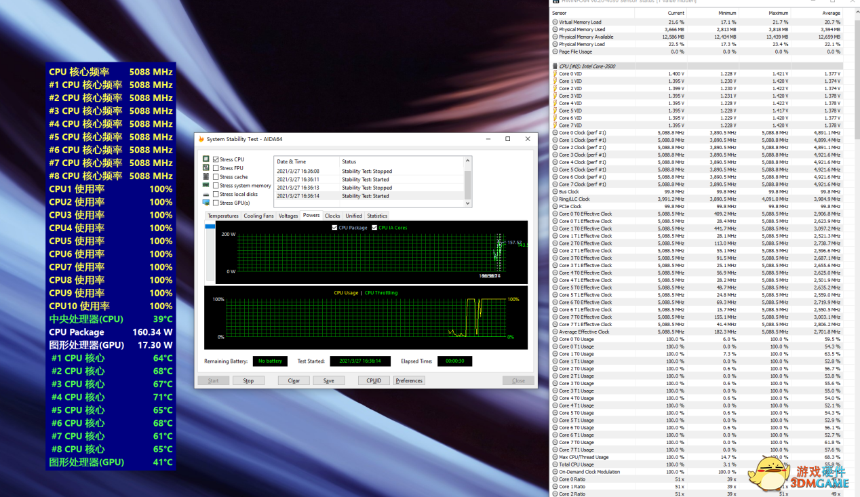Click the clock icon next to Ring/LLC Clock

pos(555,199)
